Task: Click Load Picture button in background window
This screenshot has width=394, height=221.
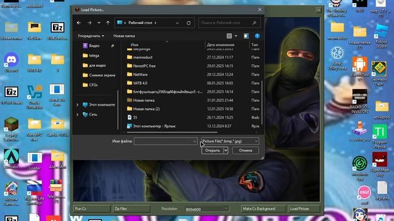Action: pyautogui.click(x=304, y=209)
